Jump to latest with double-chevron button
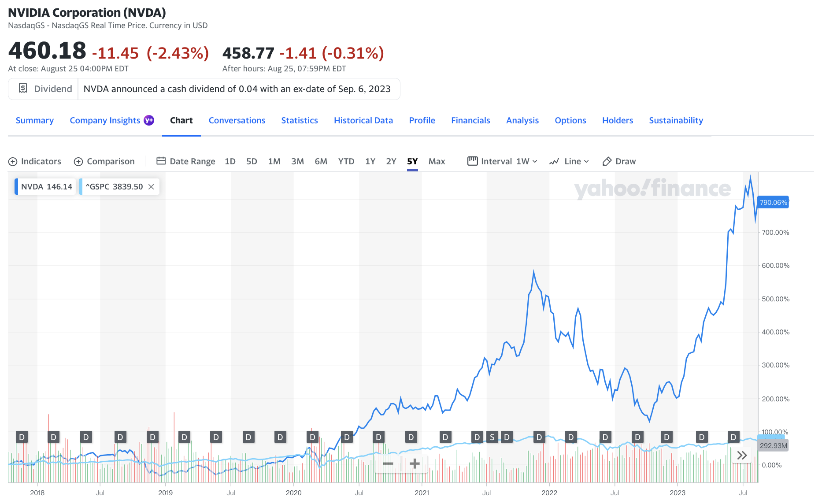 coord(742,456)
